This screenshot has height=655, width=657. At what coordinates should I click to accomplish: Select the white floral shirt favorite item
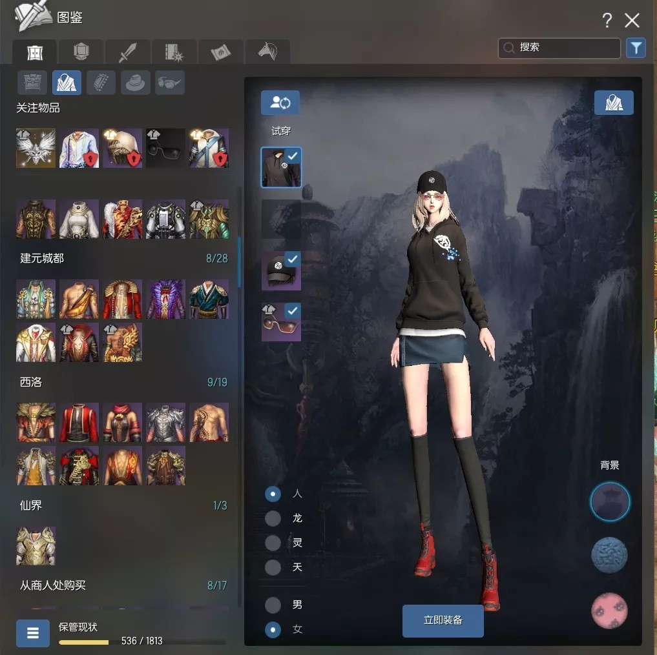coord(79,148)
